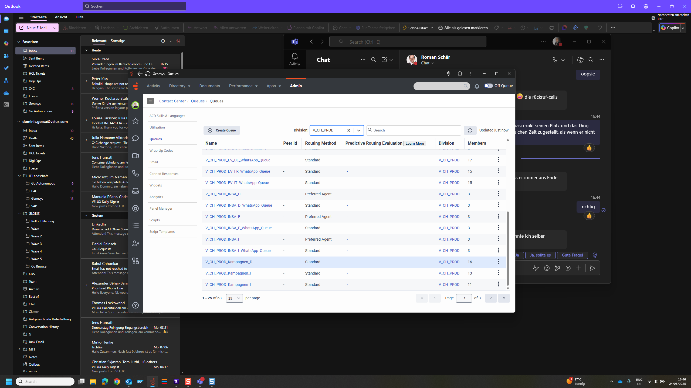This screenshot has width=691, height=388.
Task: Click the Teams new chat compose icon
Action: tap(384, 60)
